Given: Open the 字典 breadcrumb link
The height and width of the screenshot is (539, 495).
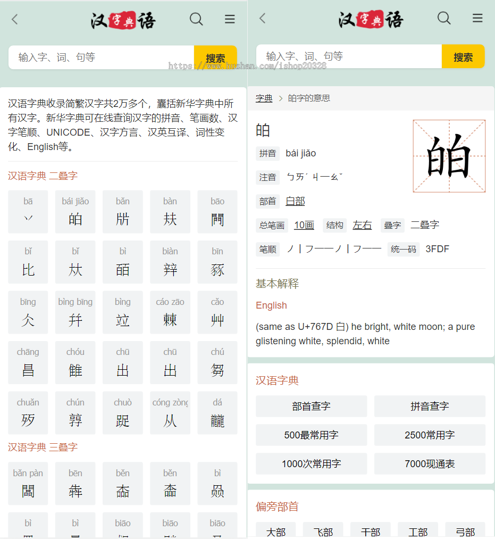Looking at the screenshot, I should [x=264, y=98].
